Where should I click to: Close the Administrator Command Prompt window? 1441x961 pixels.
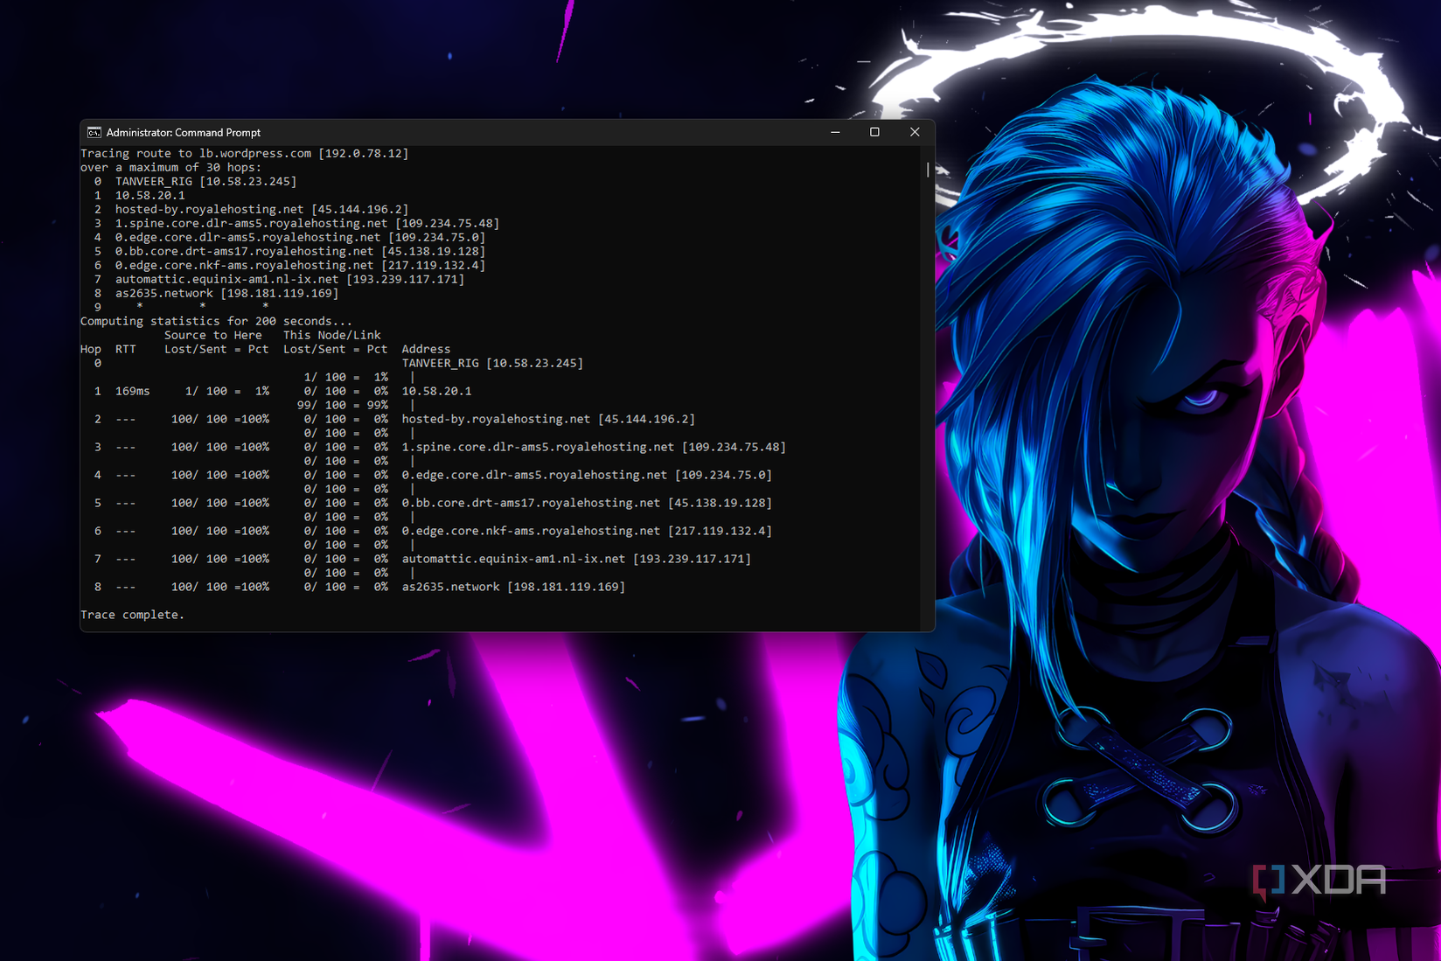point(915,132)
